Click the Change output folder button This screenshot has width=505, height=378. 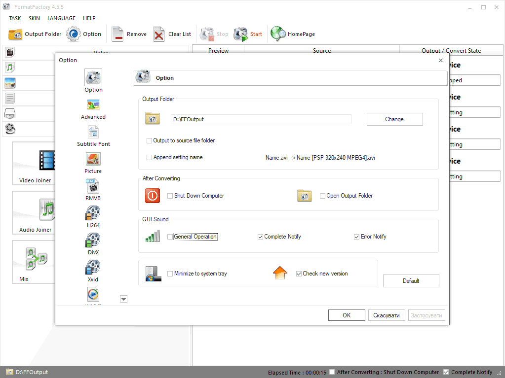394,119
